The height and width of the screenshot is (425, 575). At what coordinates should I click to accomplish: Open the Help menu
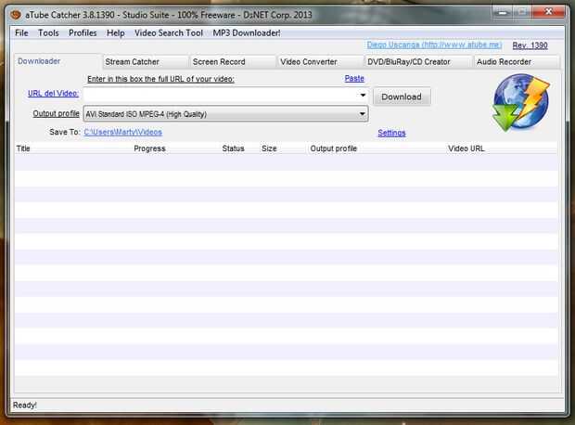(116, 33)
